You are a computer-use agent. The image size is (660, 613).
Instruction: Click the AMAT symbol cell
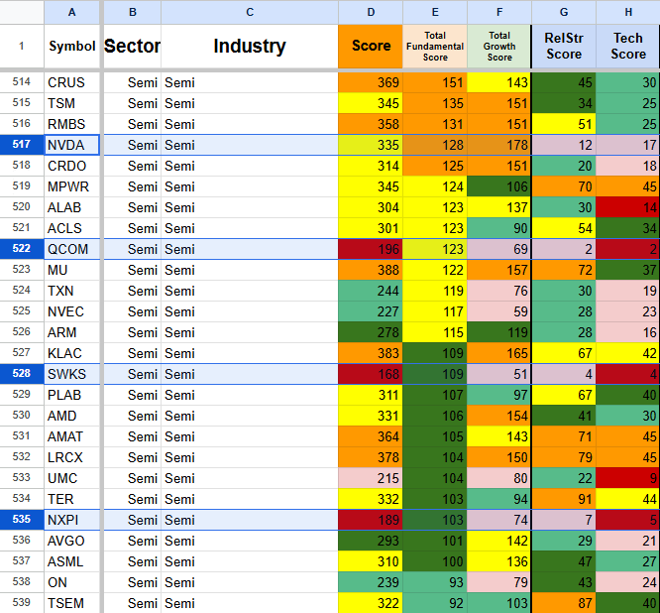tap(72, 436)
